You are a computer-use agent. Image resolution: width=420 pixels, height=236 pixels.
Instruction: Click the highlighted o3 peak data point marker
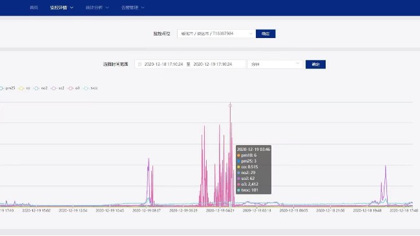click(x=230, y=106)
